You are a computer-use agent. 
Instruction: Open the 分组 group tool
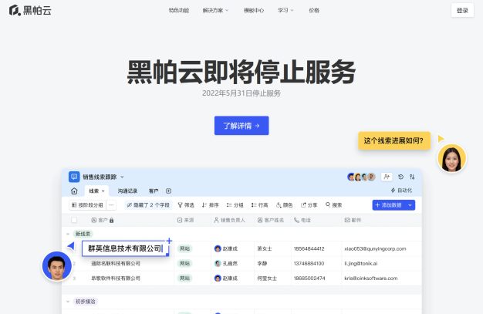(235, 205)
